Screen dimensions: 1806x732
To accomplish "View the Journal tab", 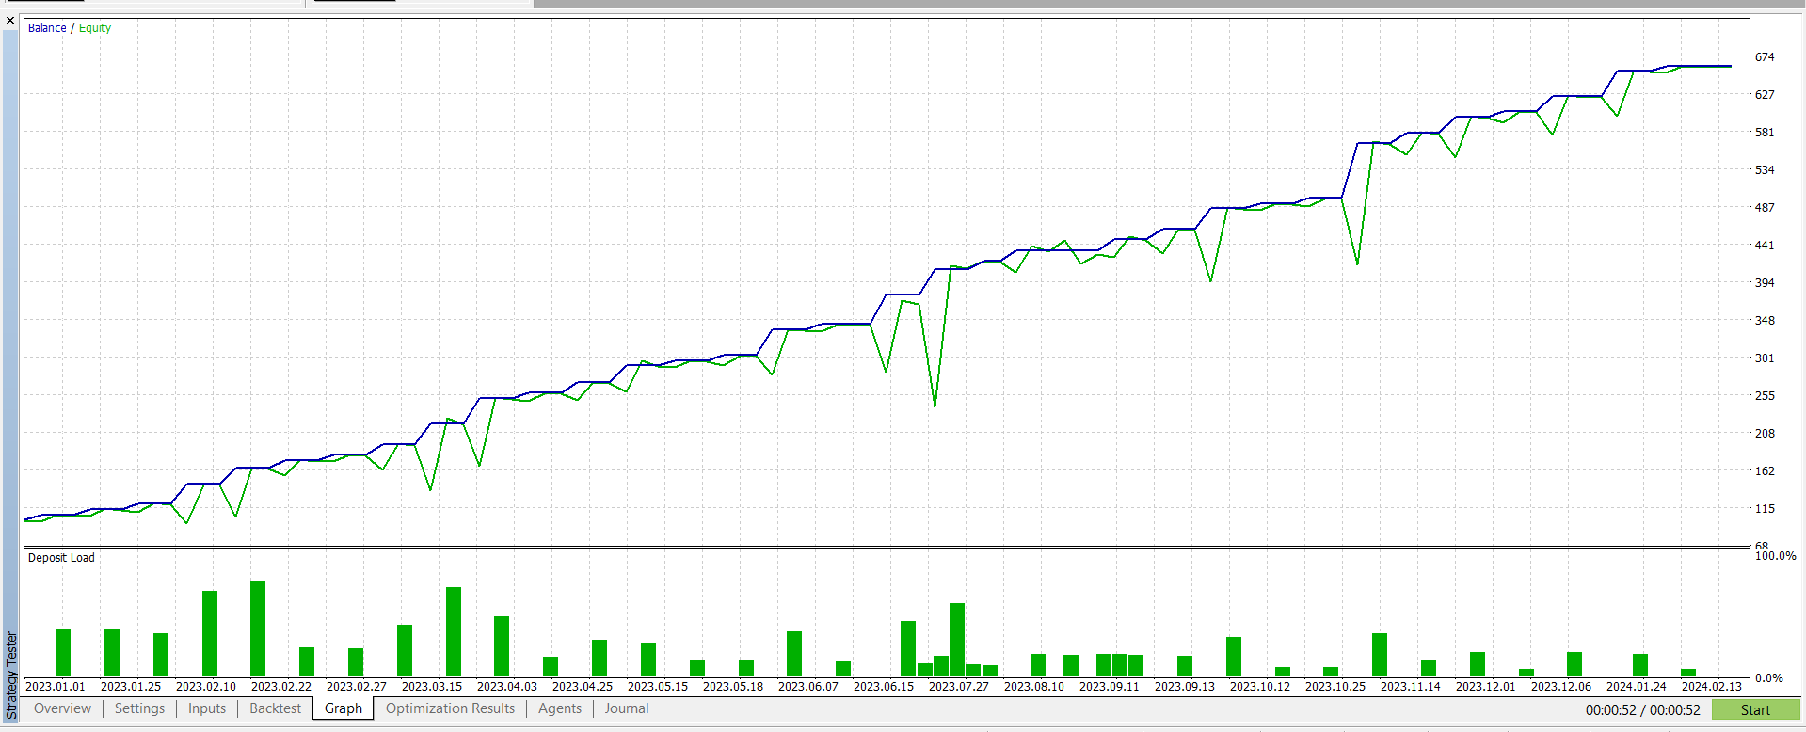I will click(627, 708).
